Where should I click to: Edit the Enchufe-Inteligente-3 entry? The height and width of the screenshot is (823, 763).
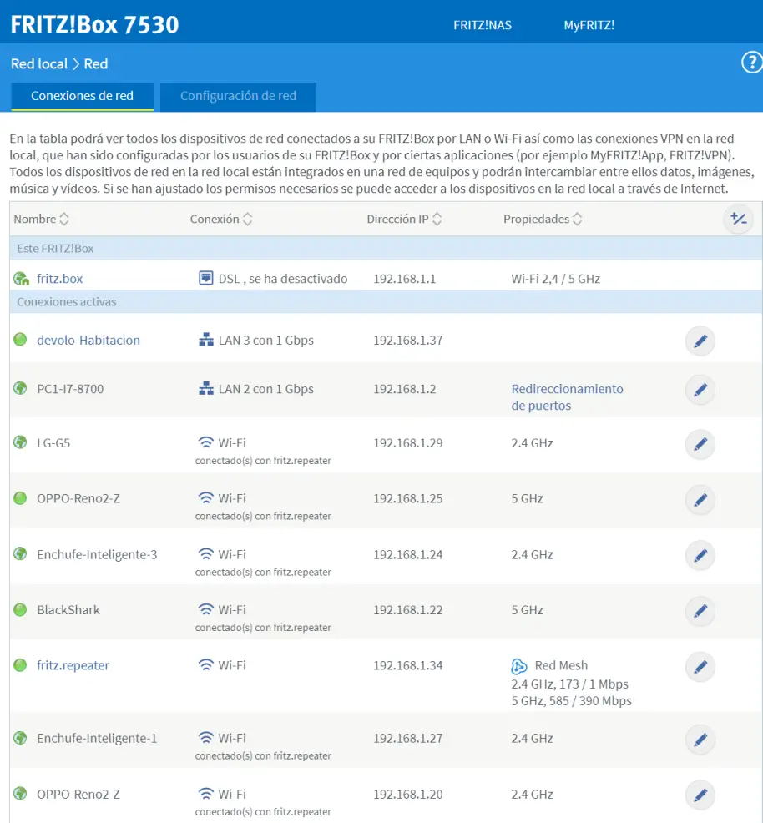pyautogui.click(x=700, y=555)
